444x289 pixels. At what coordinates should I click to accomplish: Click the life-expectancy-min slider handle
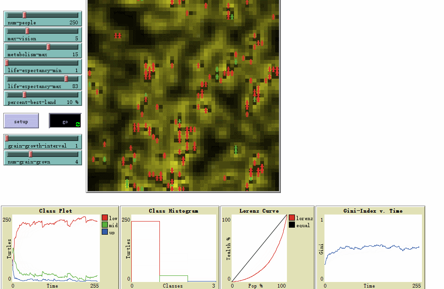7,63
